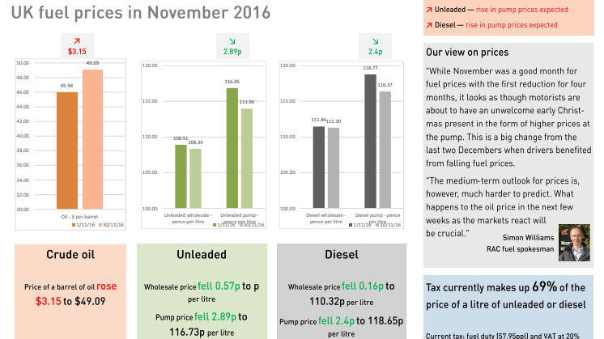The width and height of the screenshot is (604, 339).
Task: Click the 'UK fuel prices in November 2016' title
Action: pyautogui.click(x=141, y=13)
